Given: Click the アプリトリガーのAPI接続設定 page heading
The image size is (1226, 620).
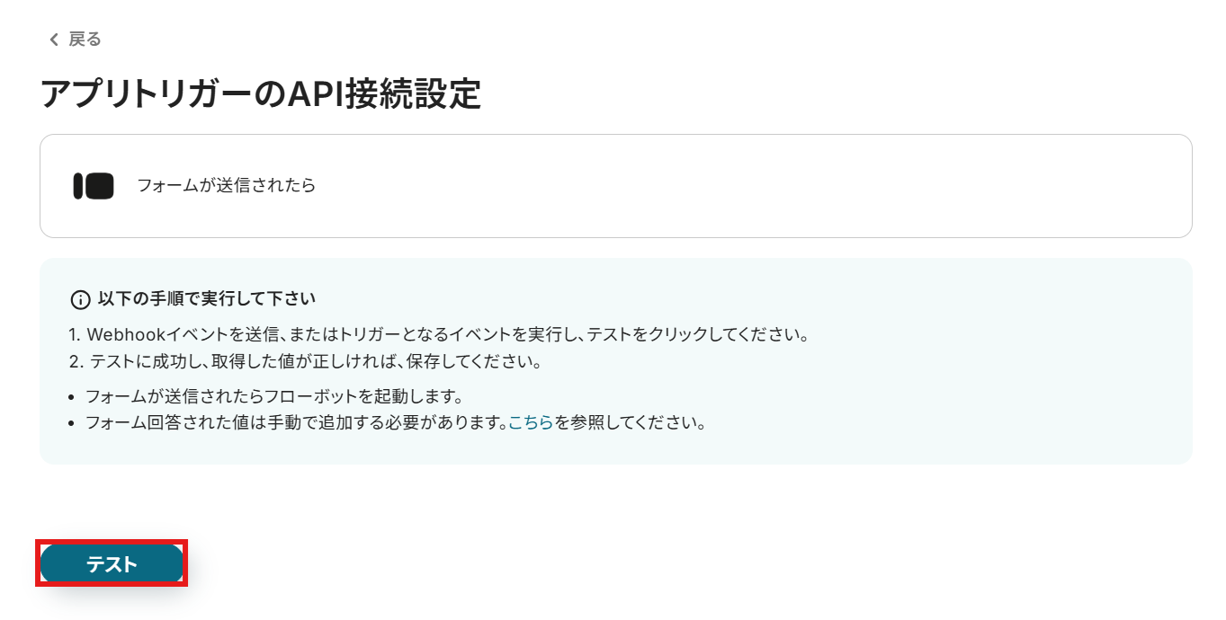Looking at the screenshot, I should (261, 94).
